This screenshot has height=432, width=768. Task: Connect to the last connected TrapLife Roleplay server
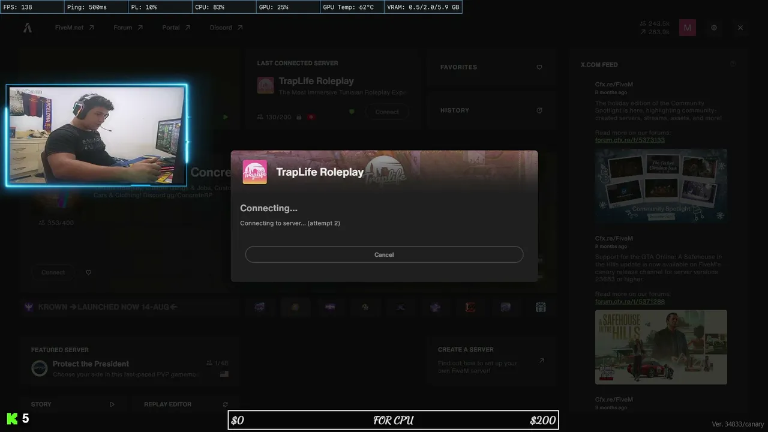point(387,112)
